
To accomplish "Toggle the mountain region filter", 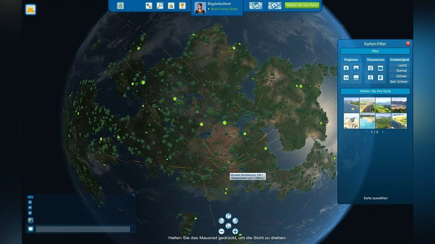I will [356, 68].
